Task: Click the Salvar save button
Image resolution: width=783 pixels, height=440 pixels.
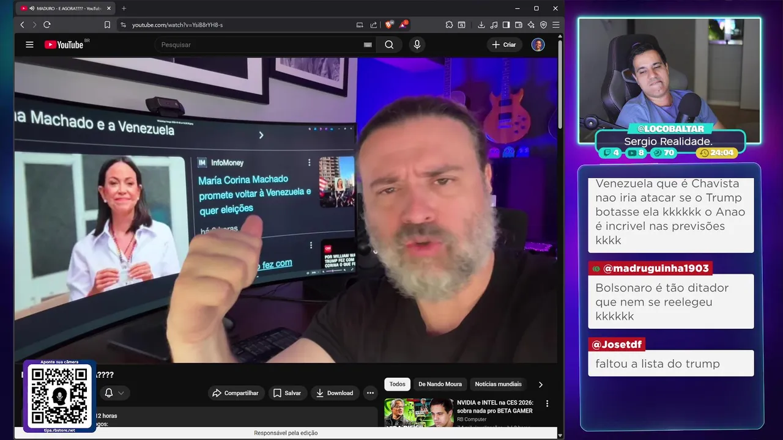Action: (x=287, y=393)
